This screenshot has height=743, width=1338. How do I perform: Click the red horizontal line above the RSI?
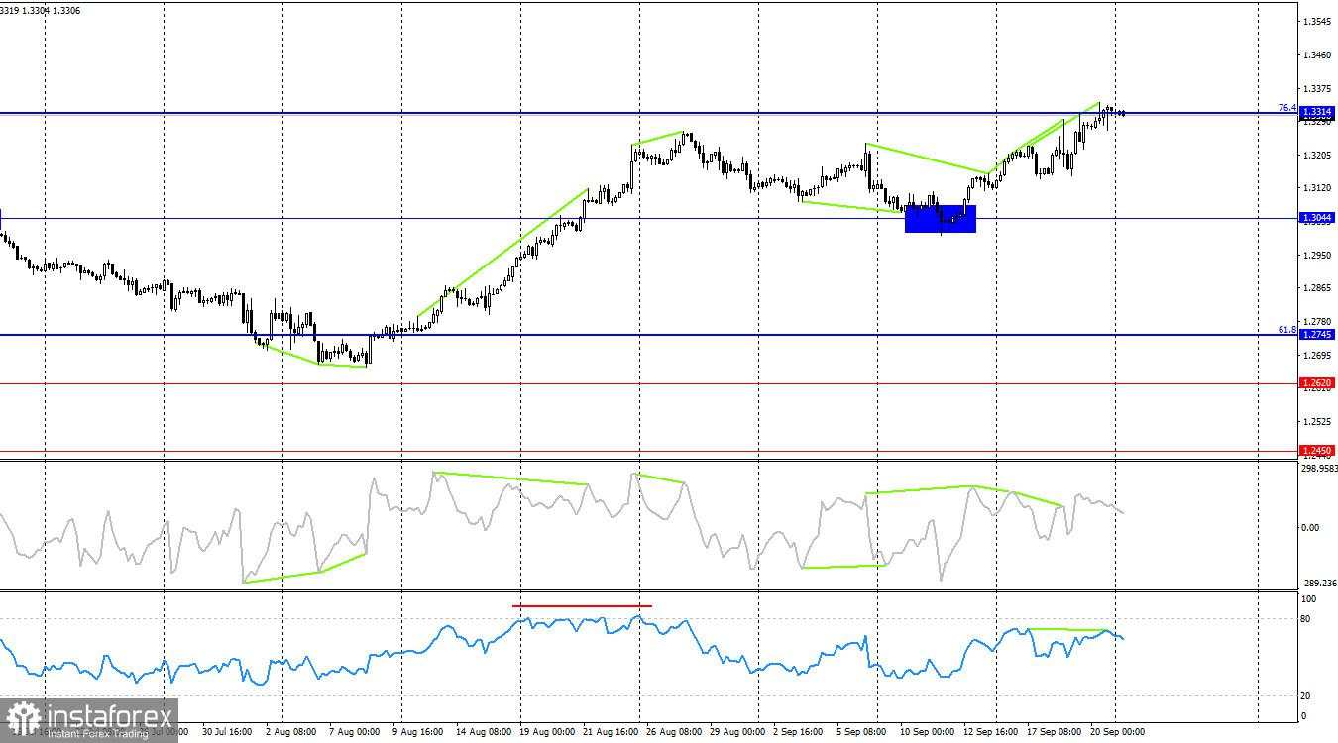[582, 605]
